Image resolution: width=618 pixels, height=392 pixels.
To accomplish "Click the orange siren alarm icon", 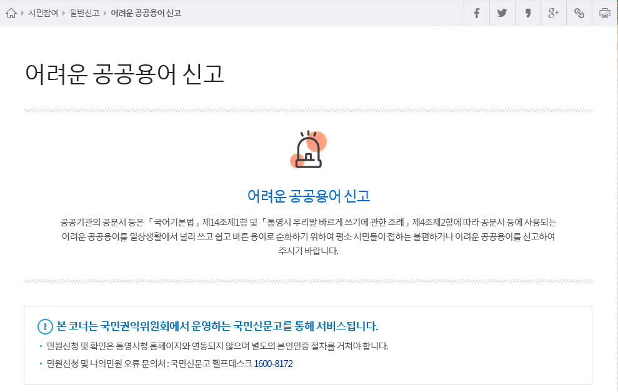I will point(309,151).
